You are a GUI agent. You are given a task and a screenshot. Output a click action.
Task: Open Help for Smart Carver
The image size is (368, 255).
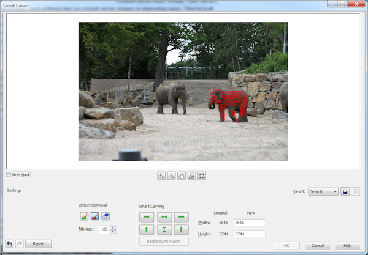pos(348,245)
